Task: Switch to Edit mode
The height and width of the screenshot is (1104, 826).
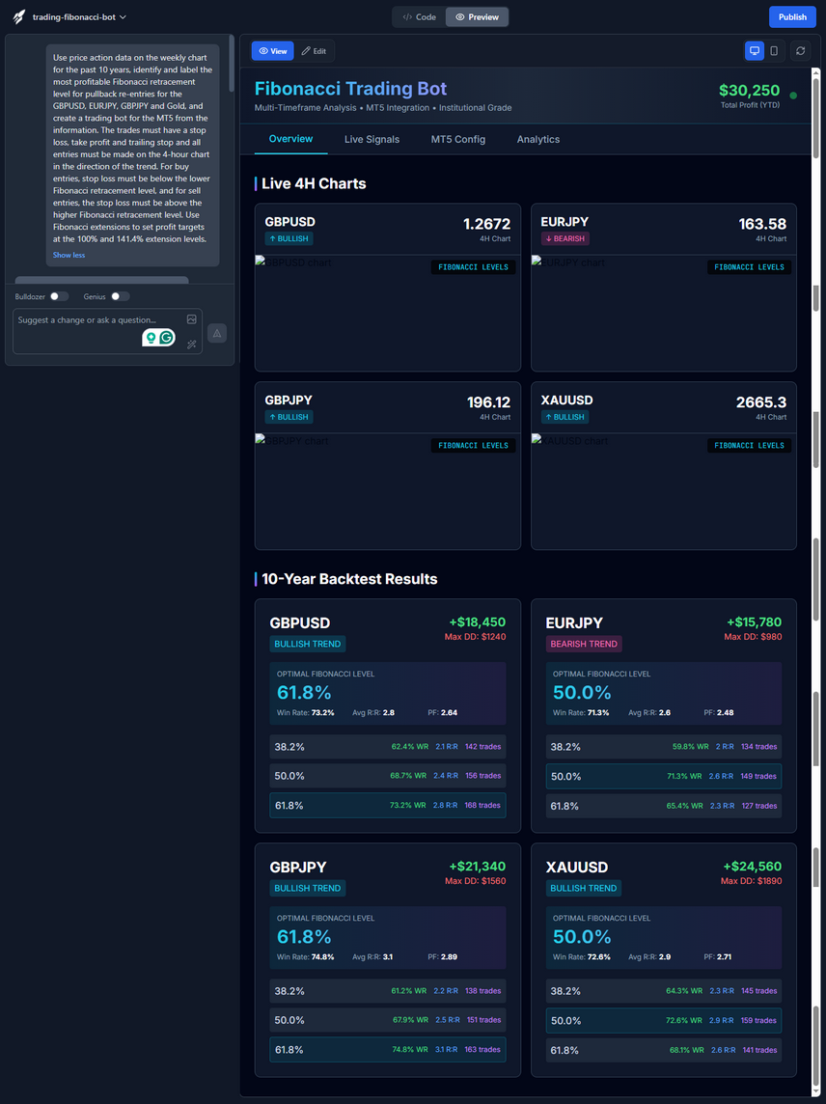Action: (314, 51)
